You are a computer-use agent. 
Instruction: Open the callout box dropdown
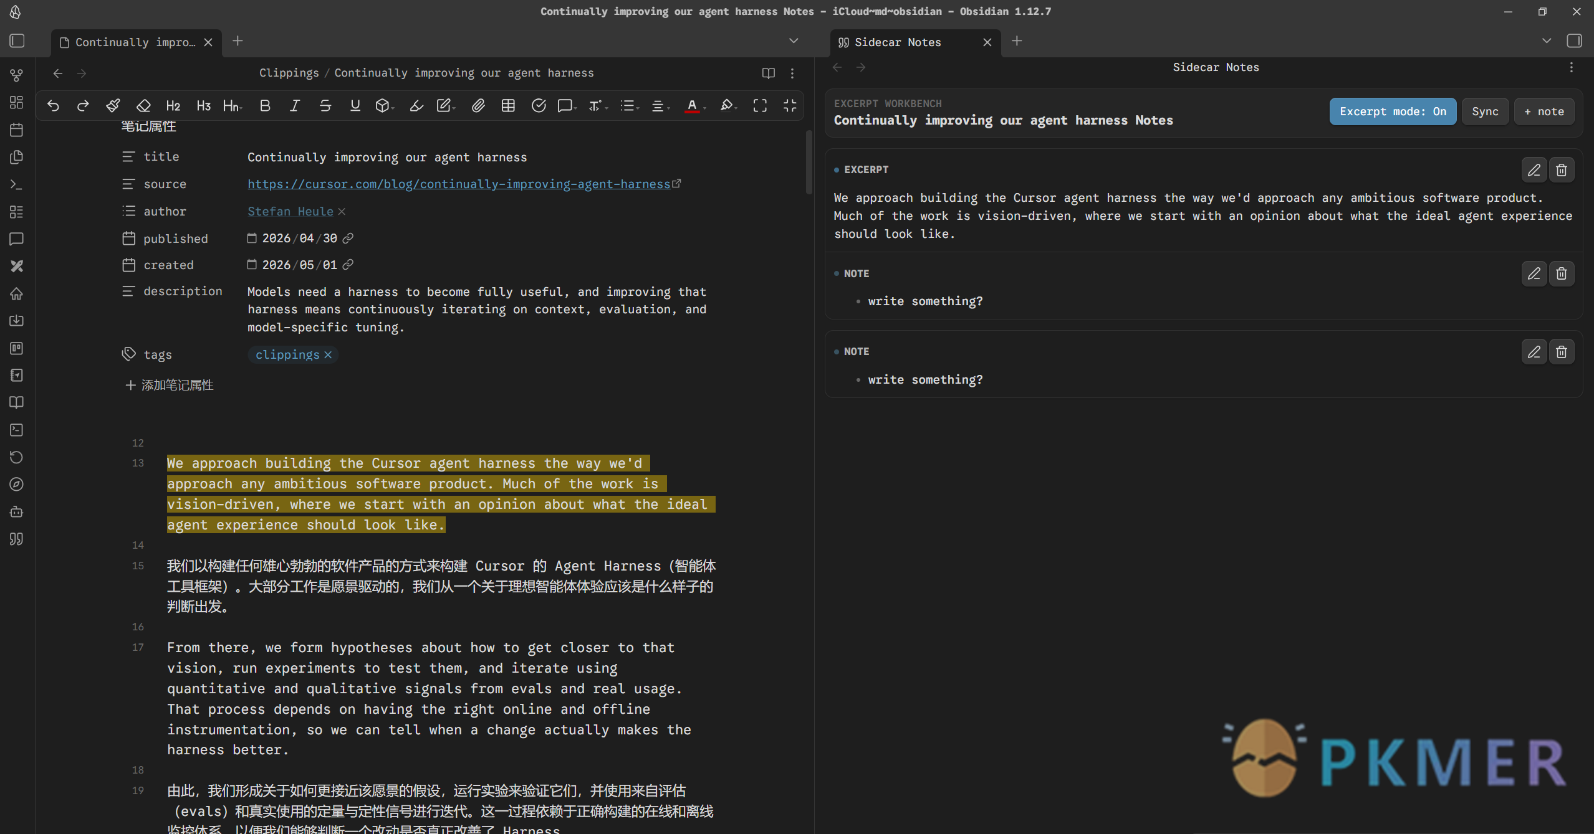point(385,106)
